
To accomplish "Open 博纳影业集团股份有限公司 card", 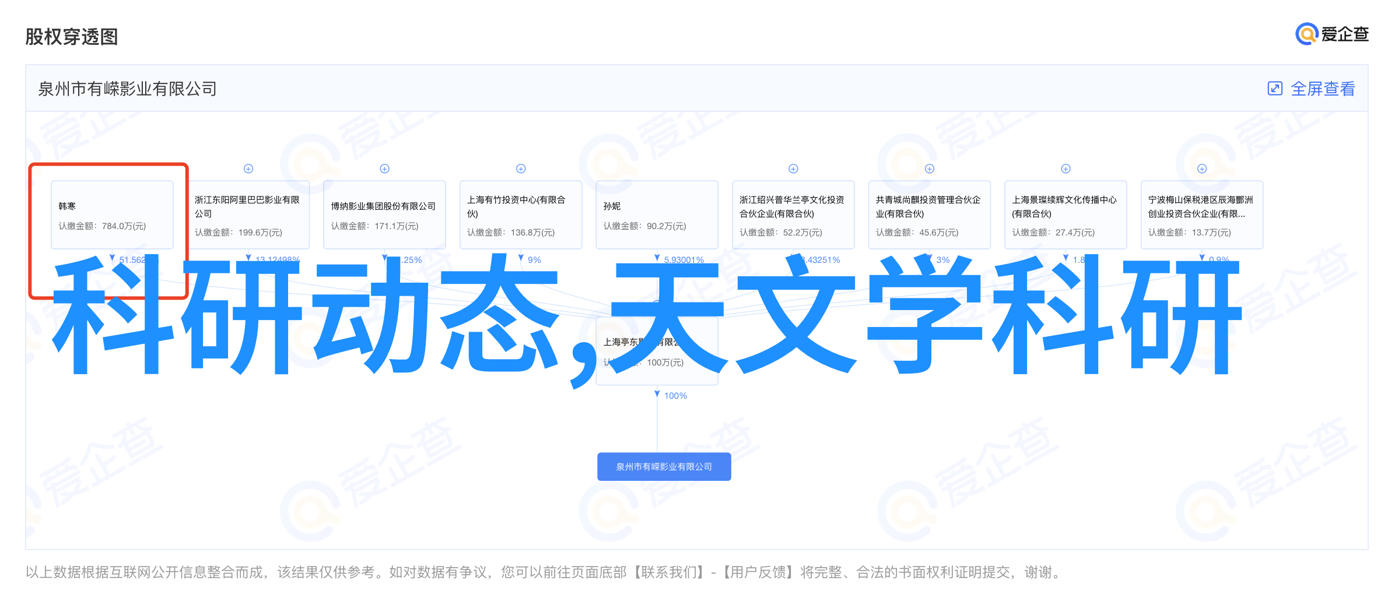I will pos(385,215).
